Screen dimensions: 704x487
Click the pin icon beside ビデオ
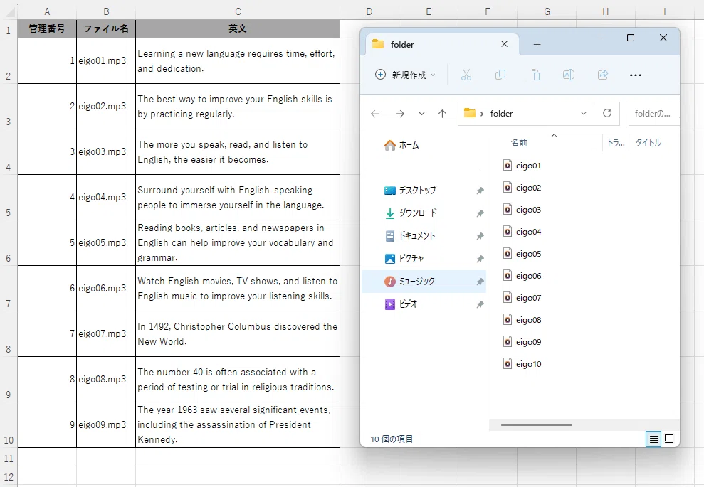coord(480,304)
